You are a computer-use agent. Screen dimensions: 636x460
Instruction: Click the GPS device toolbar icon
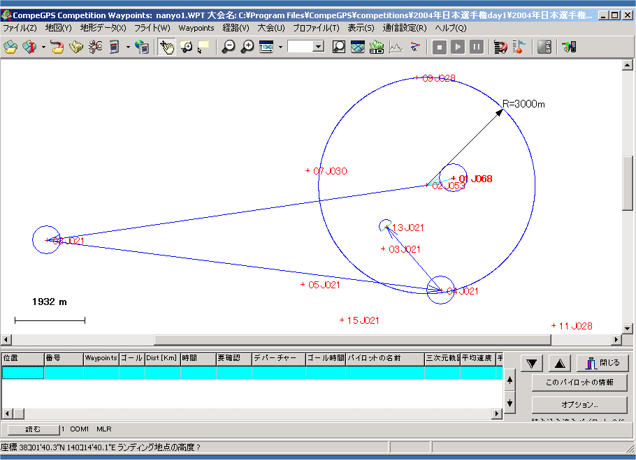[115, 47]
